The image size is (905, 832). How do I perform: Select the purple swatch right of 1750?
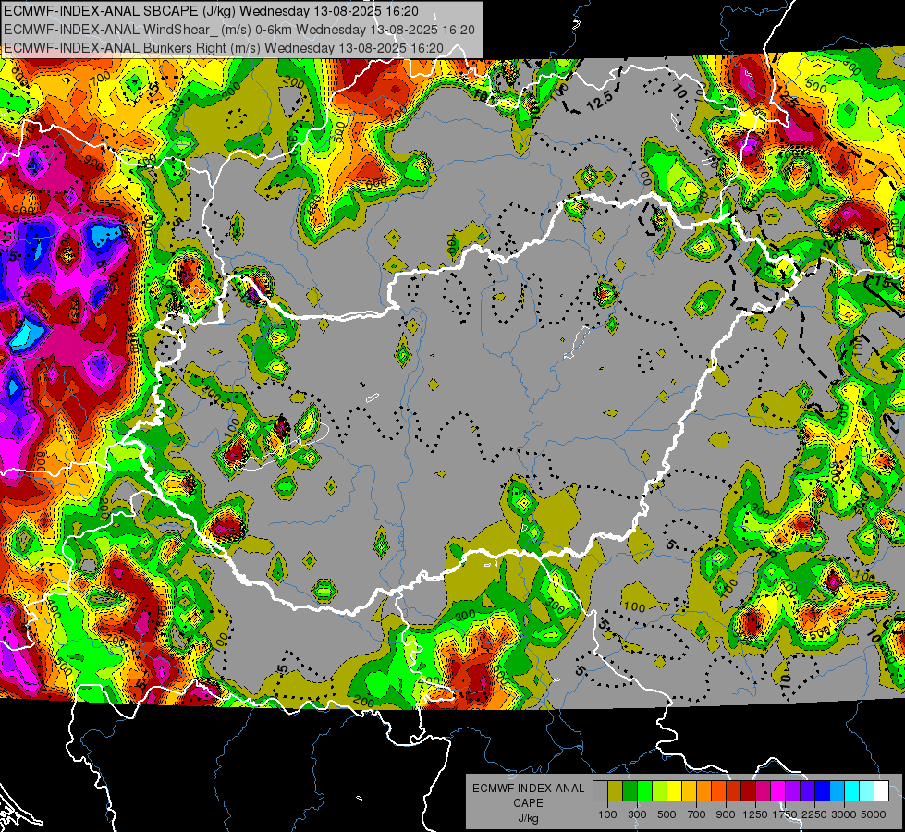[792, 791]
